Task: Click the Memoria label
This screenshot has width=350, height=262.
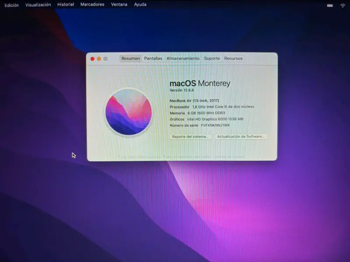Action: point(177,113)
